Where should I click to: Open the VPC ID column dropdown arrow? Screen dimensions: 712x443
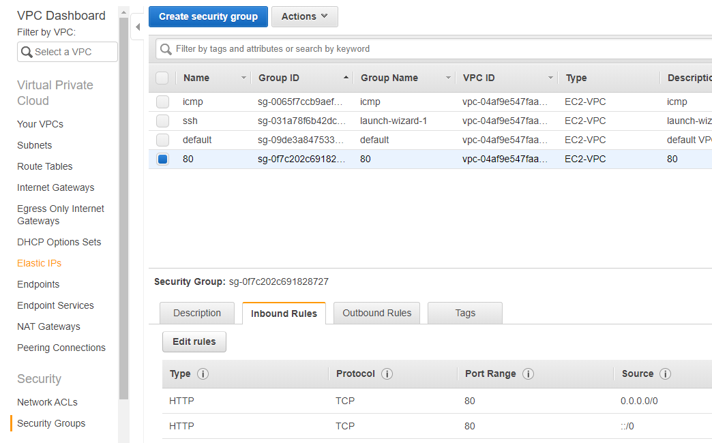pyautogui.click(x=550, y=78)
